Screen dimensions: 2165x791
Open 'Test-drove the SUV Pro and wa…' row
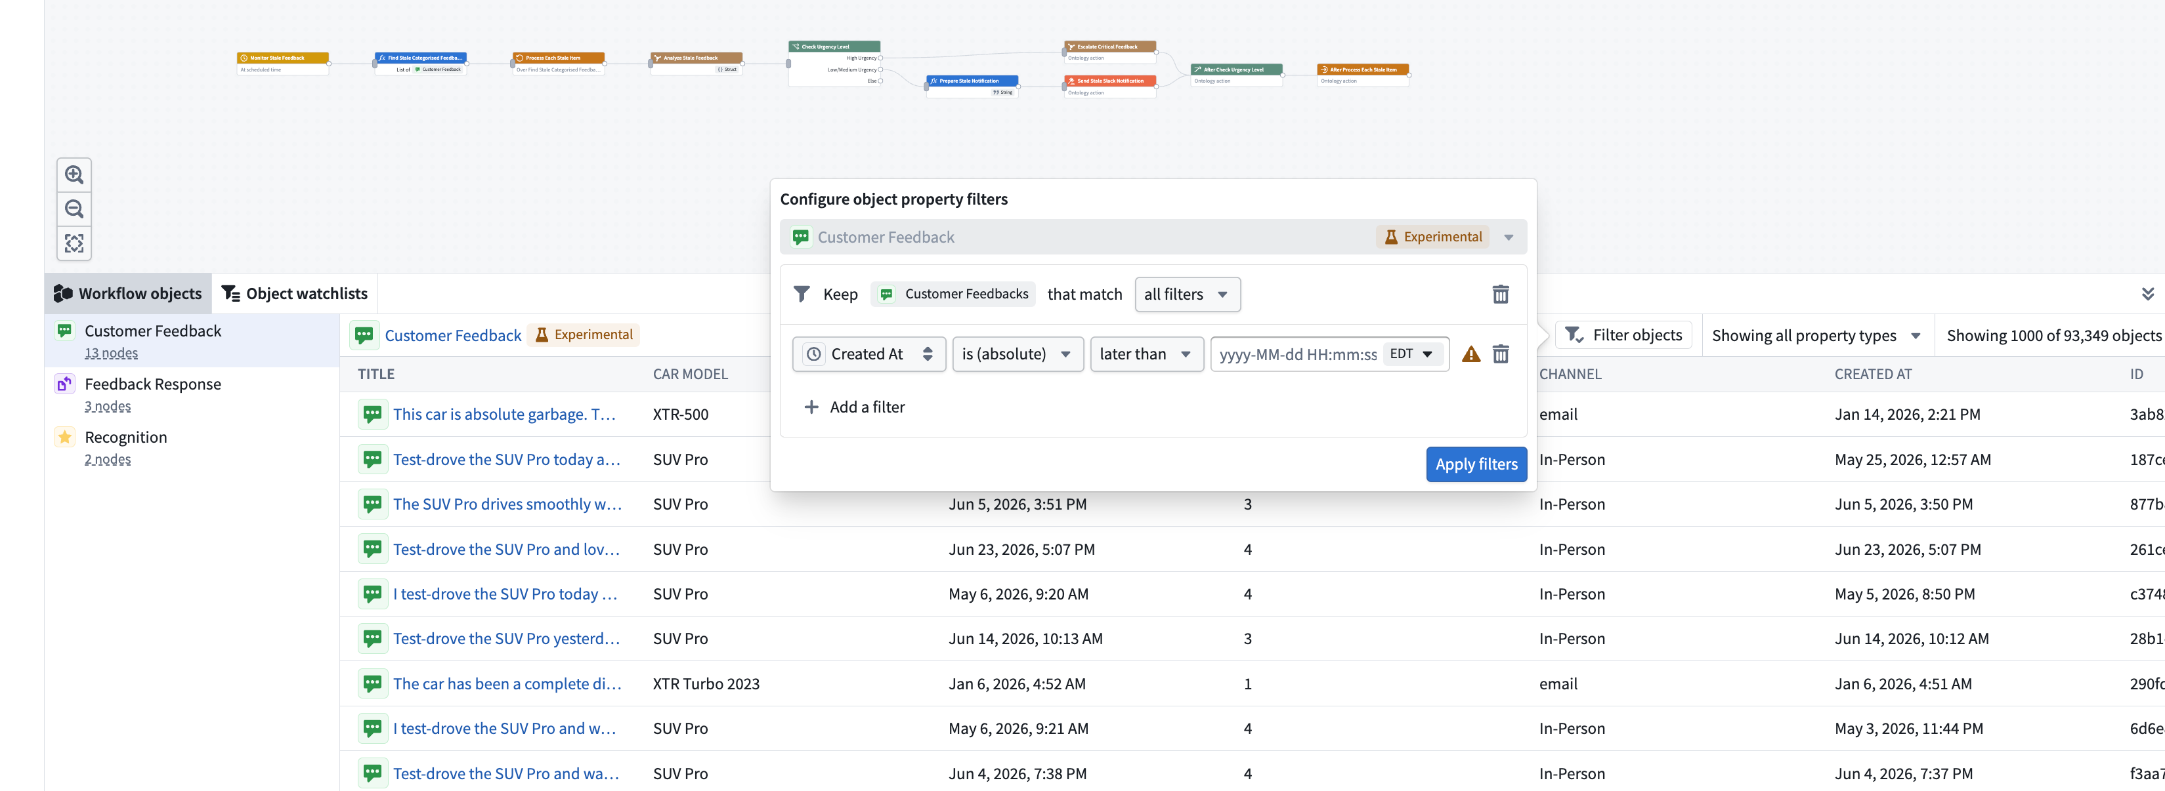(506, 773)
